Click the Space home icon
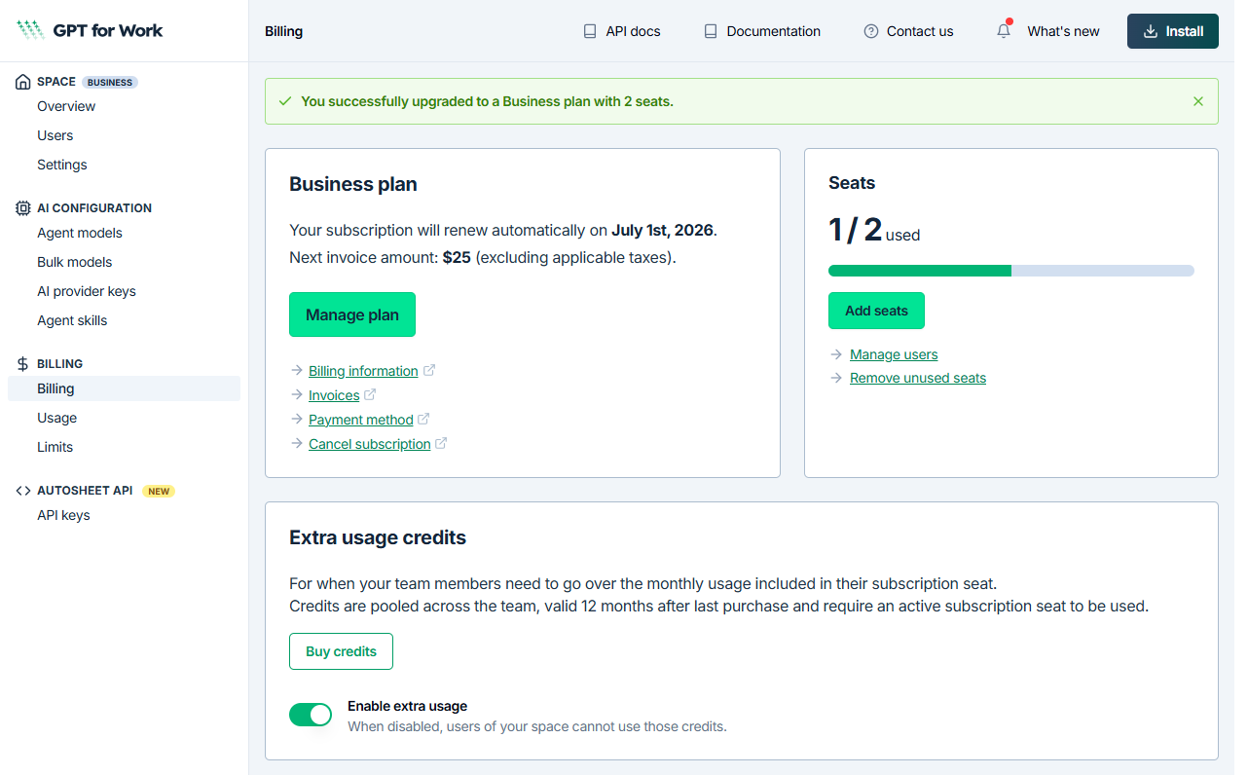Viewport: 1248px width, 775px height. pyautogui.click(x=22, y=82)
